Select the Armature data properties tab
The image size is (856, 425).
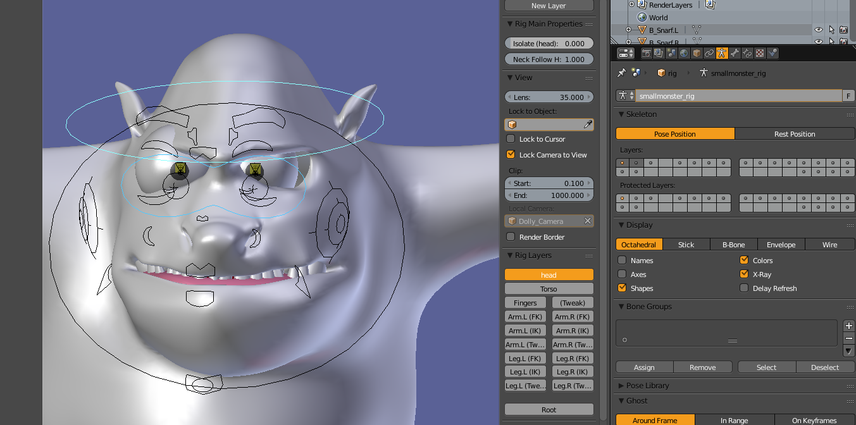pos(722,54)
